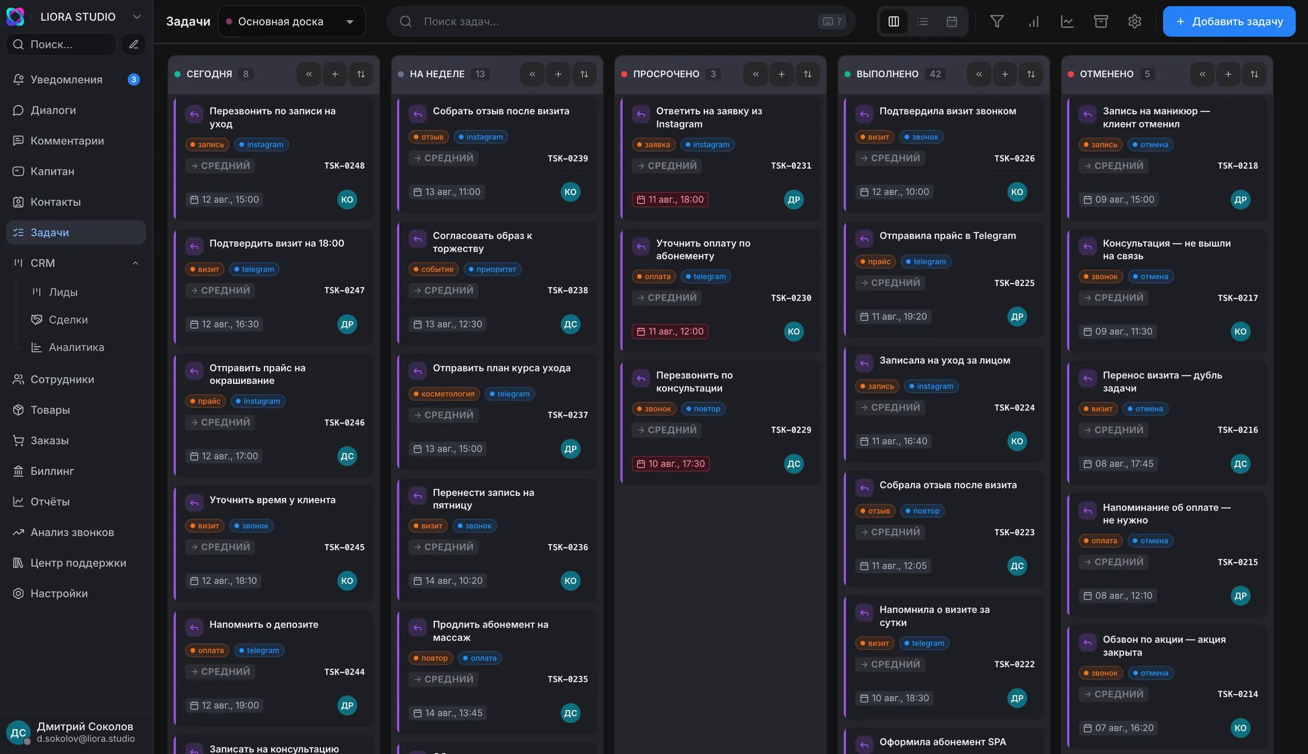Open Капитан in sidebar

pyautogui.click(x=76, y=171)
